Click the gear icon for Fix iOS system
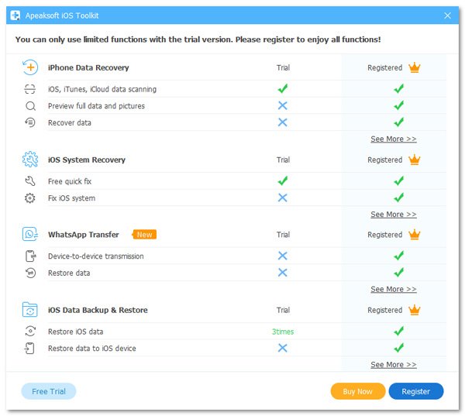This screenshot has height=416, width=465. [30, 198]
